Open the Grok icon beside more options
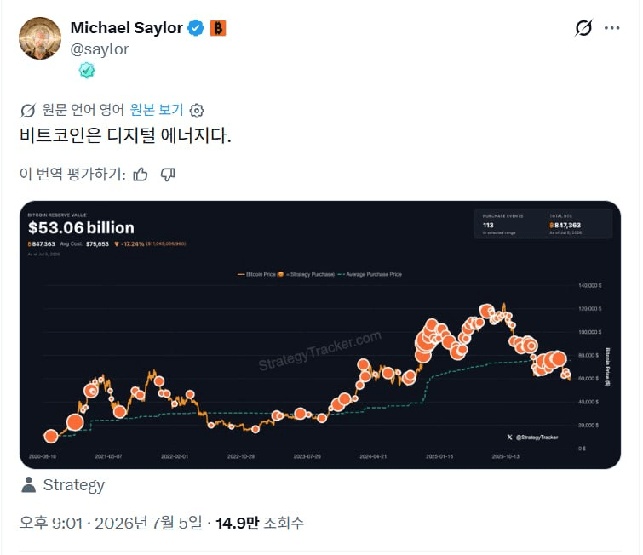 point(583,28)
